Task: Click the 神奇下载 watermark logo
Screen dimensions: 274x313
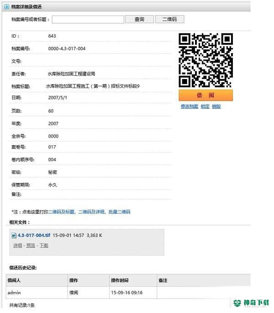Action: pos(252,303)
